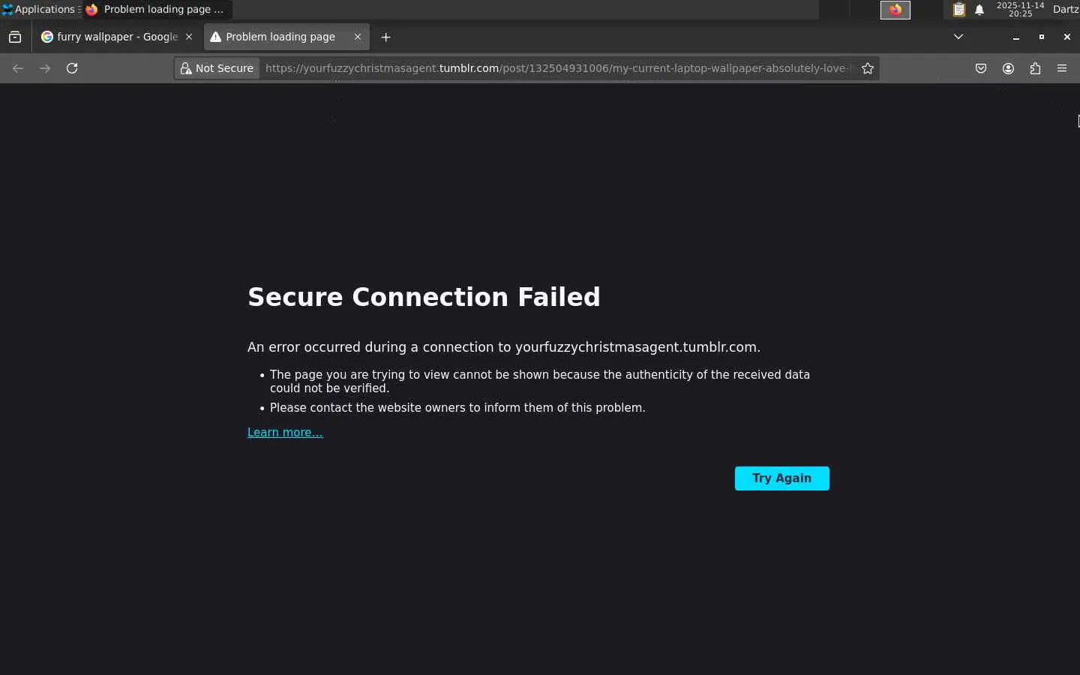Expand the list all tabs chevron

pos(958,37)
